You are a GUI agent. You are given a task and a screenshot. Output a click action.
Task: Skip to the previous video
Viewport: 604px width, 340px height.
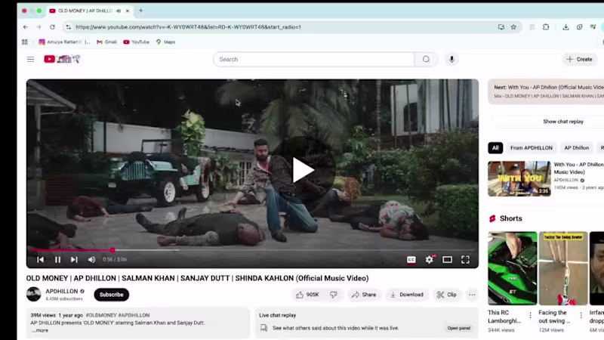coord(41,260)
